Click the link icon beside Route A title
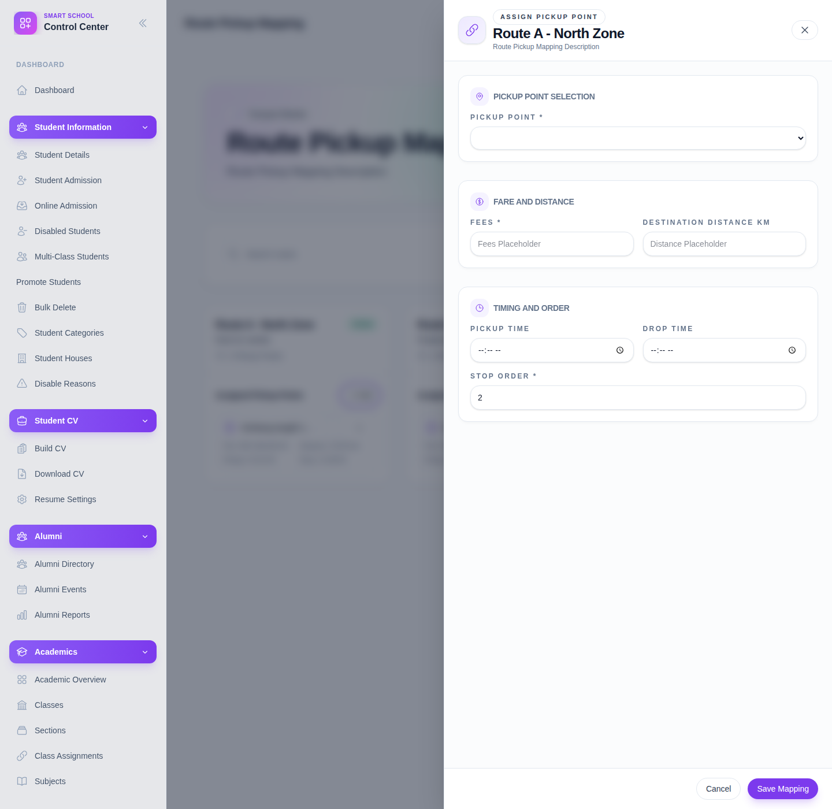 coord(472,30)
